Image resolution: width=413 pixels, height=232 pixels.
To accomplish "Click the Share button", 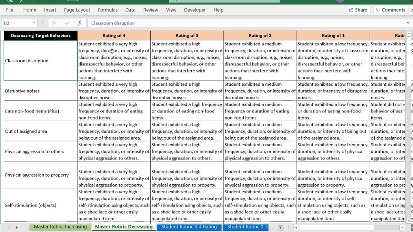I will click(358, 10).
